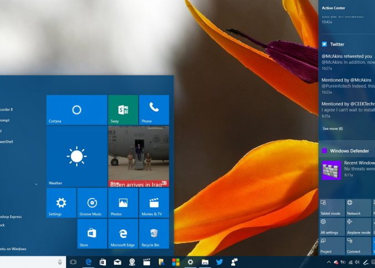Toggle Airplane mode quick action
This screenshot has width=375, height=268.
coord(358,226)
